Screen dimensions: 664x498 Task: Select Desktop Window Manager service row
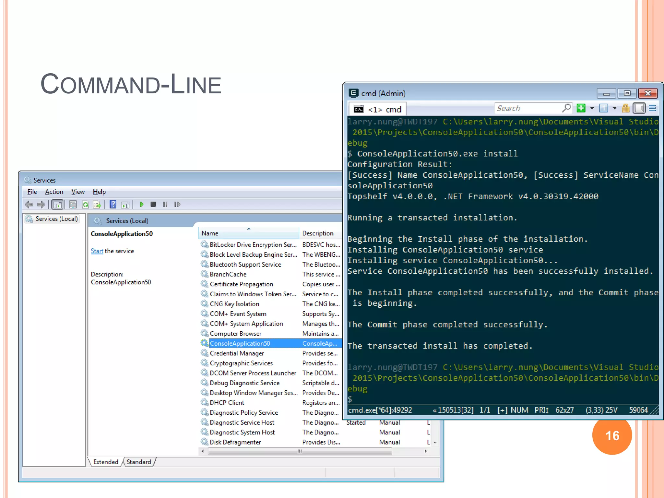point(271,393)
